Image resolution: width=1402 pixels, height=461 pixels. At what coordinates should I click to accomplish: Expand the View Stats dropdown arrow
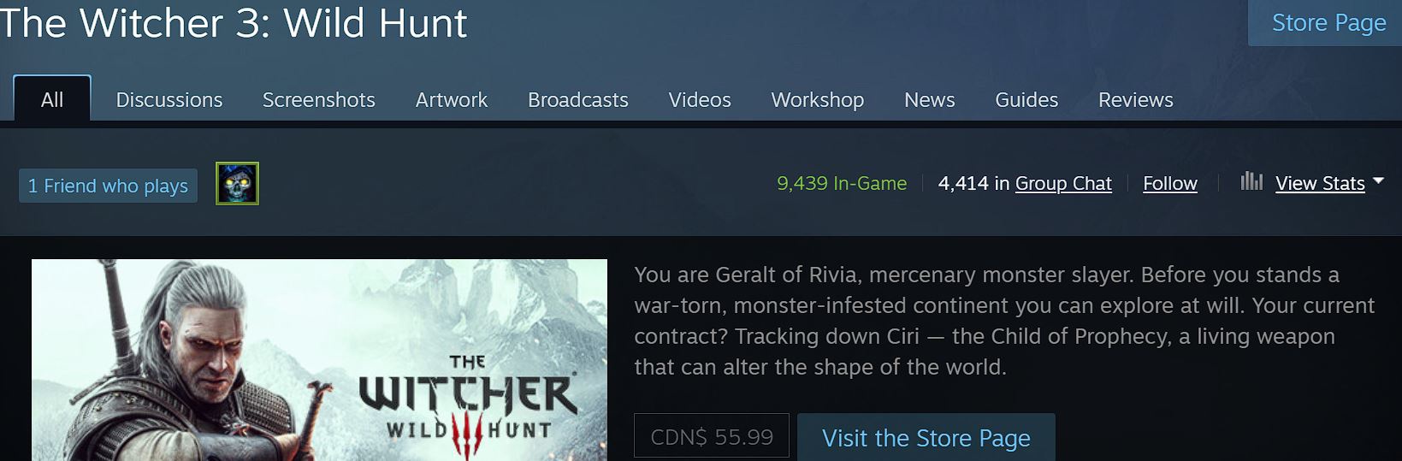(1377, 181)
